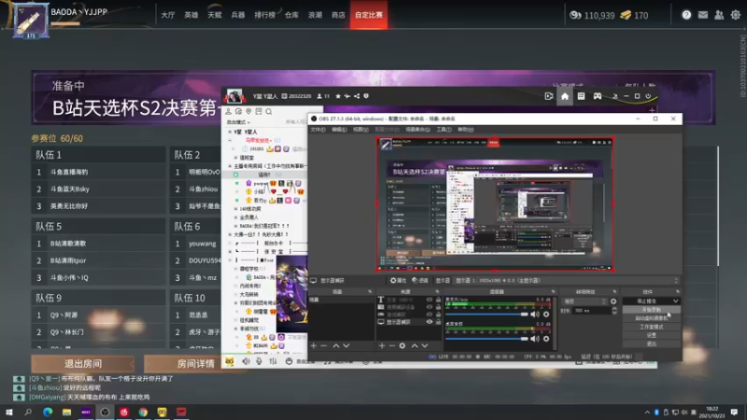Viewport: 747px width, 420px height.
Task: Open the OBS Scene Collection menu
Action: pyautogui.click(x=417, y=130)
